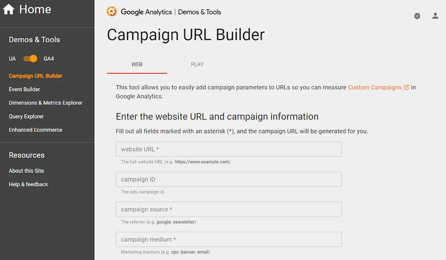Image resolution: width=446 pixels, height=260 pixels.
Task: Click the user profile icon
Action: click(x=435, y=16)
